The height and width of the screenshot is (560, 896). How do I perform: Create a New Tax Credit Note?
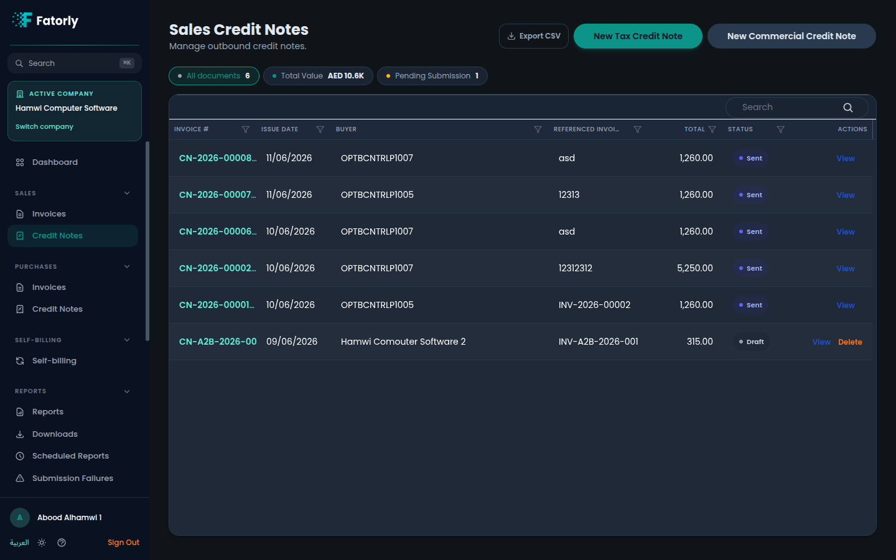point(638,36)
